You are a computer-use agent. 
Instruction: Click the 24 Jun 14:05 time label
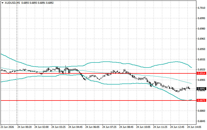tap(194, 127)
